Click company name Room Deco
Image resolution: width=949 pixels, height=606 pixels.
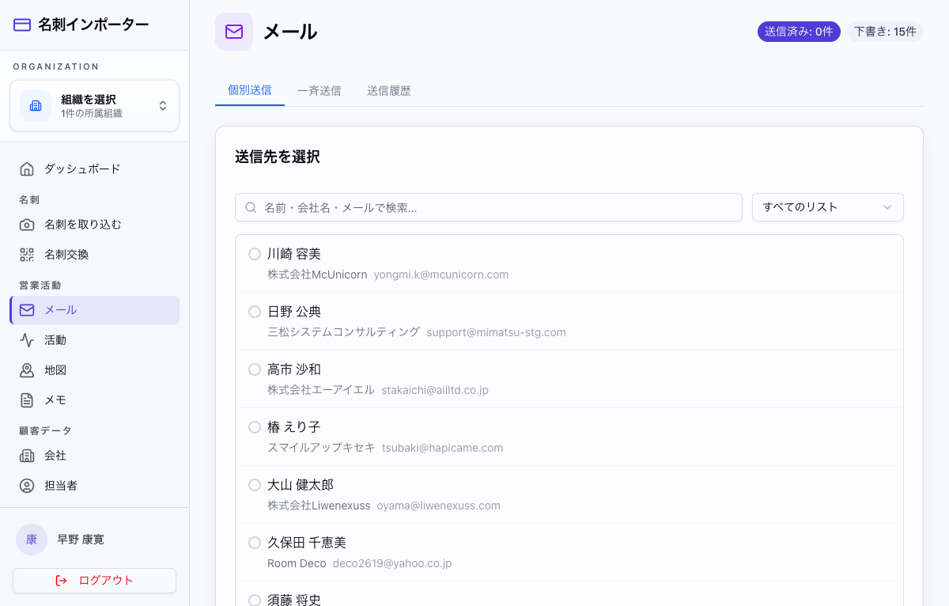tap(297, 563)
